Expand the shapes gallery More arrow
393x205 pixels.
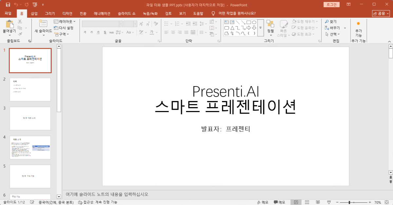[x=260, y=28]
